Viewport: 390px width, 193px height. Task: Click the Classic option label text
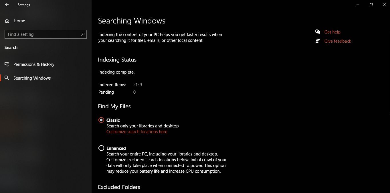tap(113, 120)
